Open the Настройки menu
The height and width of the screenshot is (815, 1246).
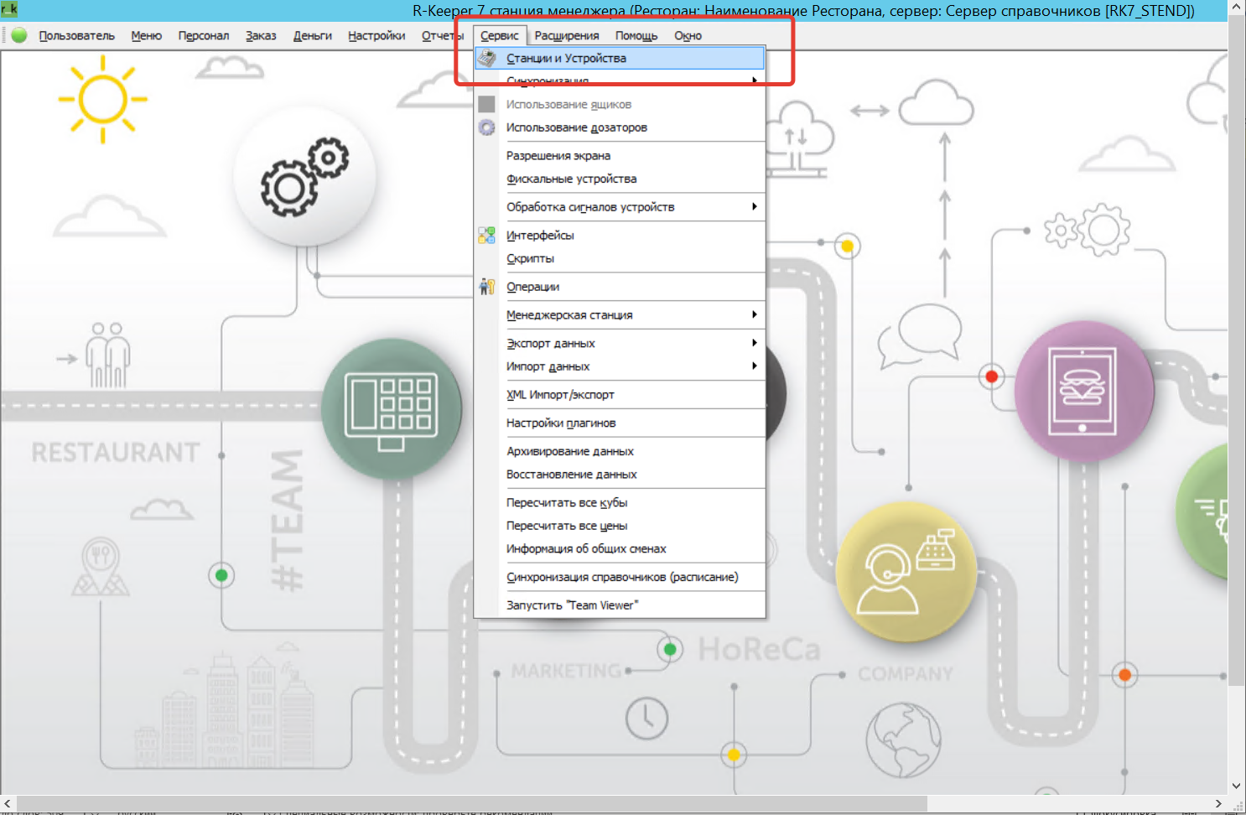coord(376,36)
